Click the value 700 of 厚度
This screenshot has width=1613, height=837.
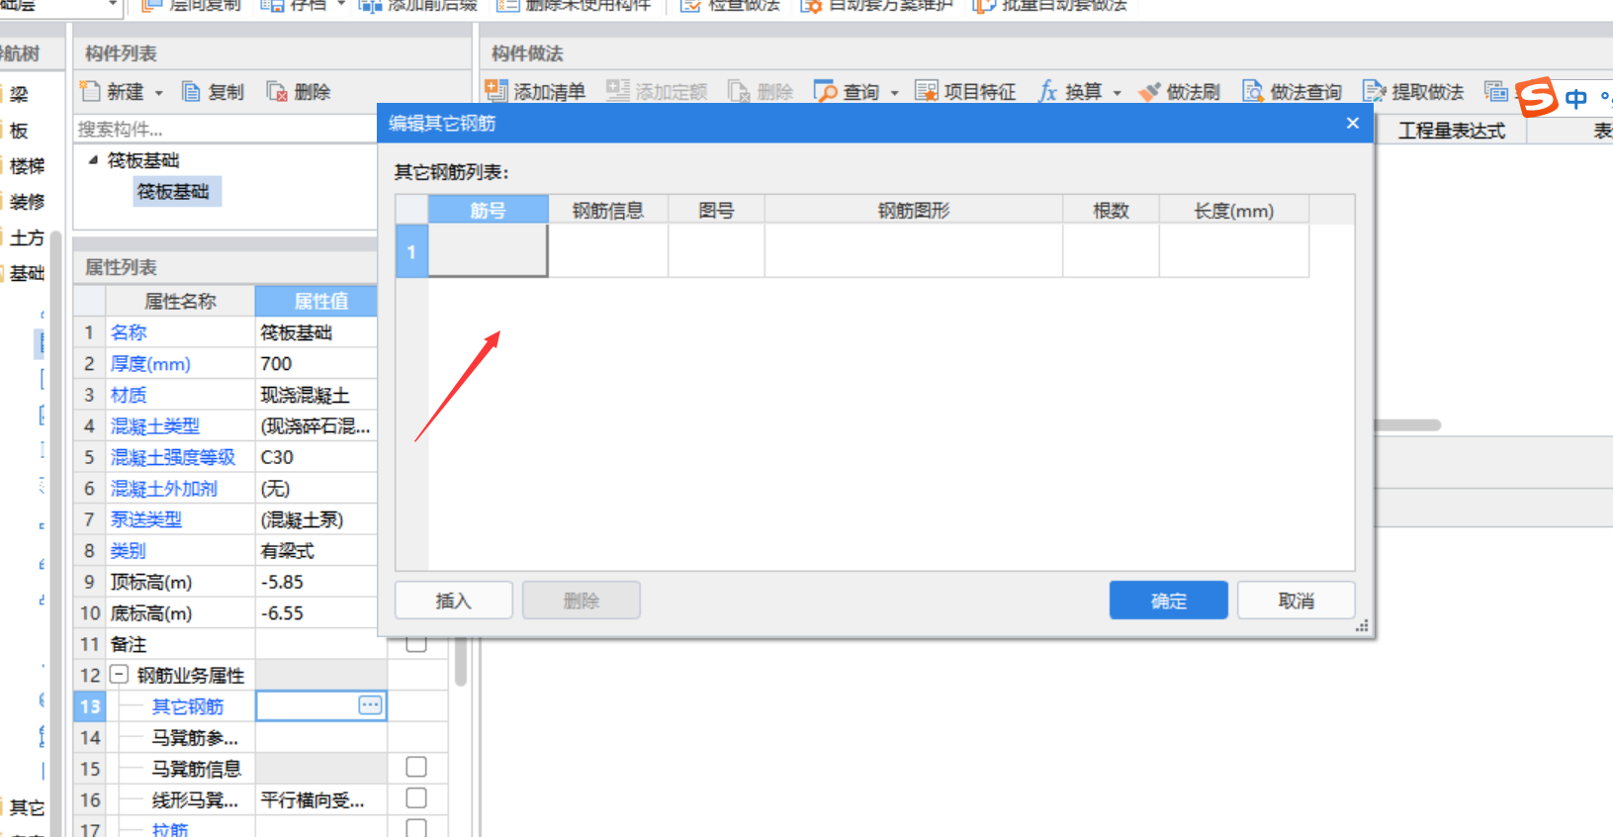click(276, 363)
